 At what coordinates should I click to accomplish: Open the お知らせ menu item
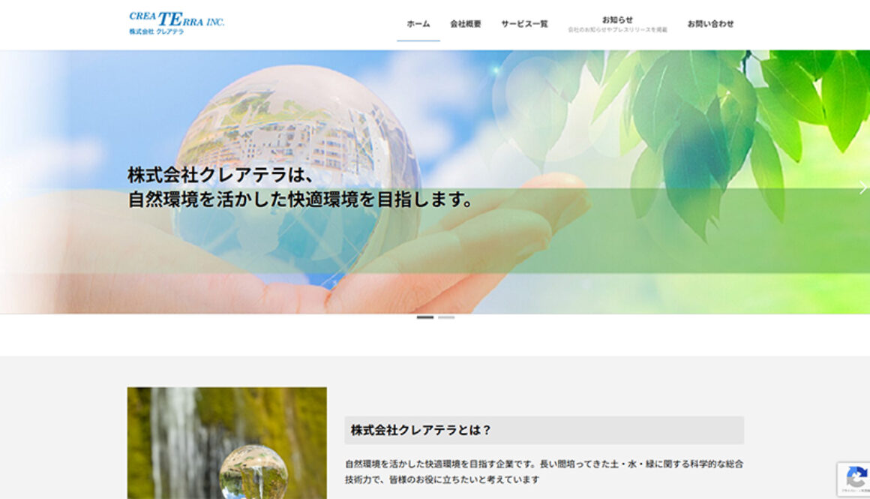click(616, 20)
